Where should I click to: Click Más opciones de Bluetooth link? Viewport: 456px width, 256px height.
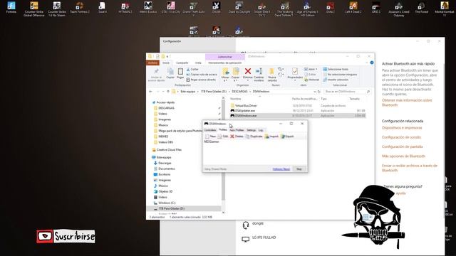[x=403, y=156]
